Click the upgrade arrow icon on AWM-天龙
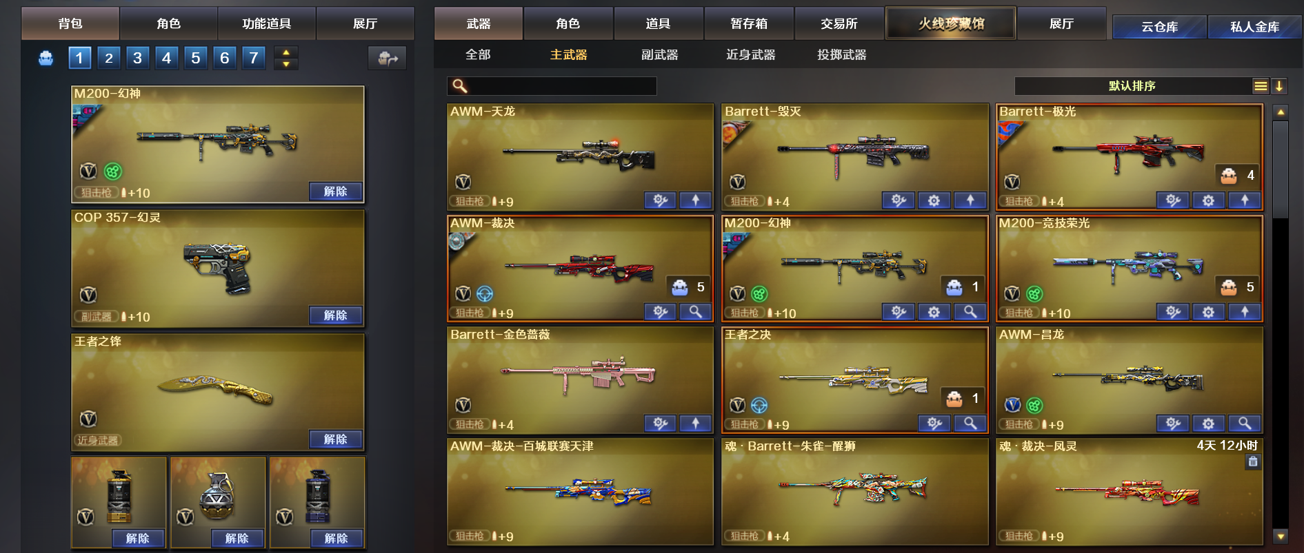 pos(695,200)
